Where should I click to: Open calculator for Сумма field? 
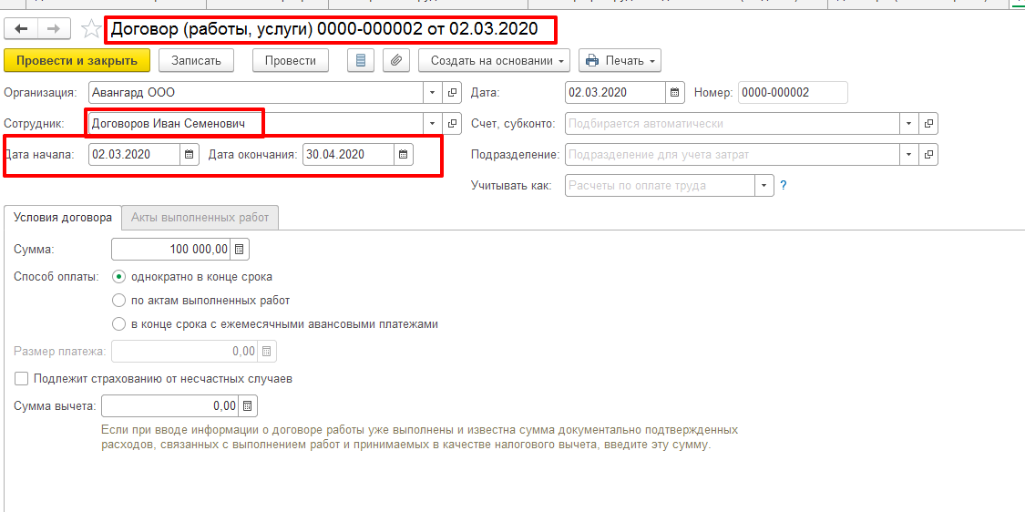[x=240, y=250]
